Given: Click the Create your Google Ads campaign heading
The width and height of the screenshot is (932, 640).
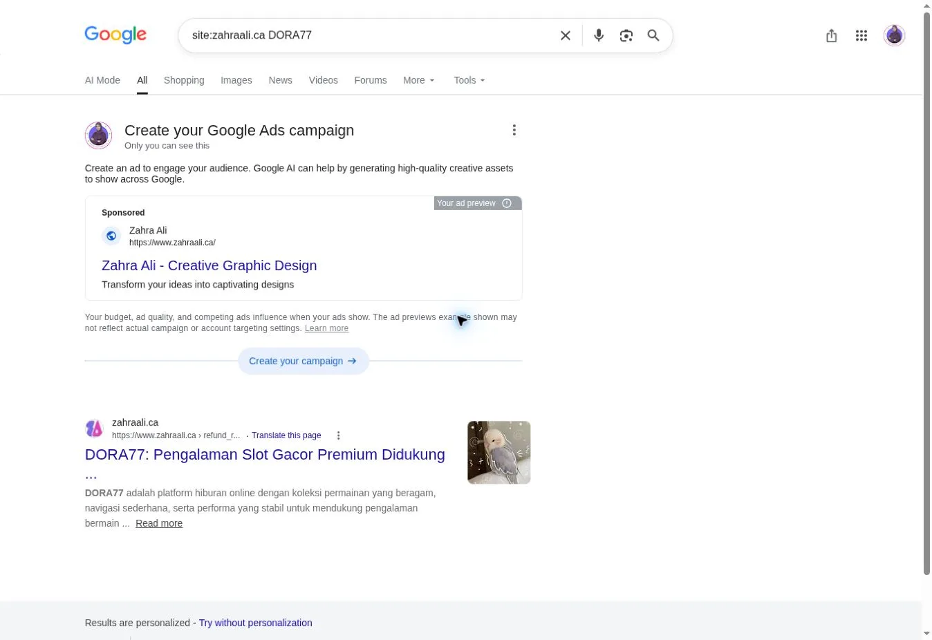Looking at the screenshot, I should (x=239, y=131).
